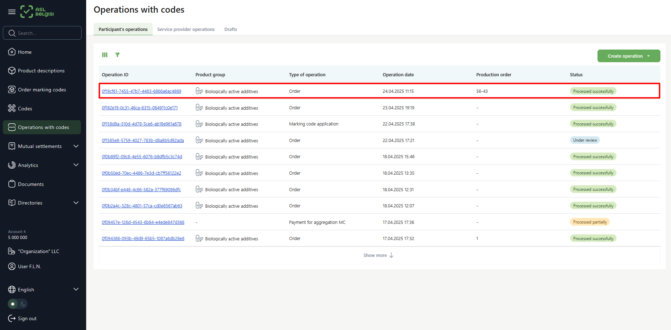Click the Analytics icon
This screenshot has height=330, width=671.
coord(12,165)
